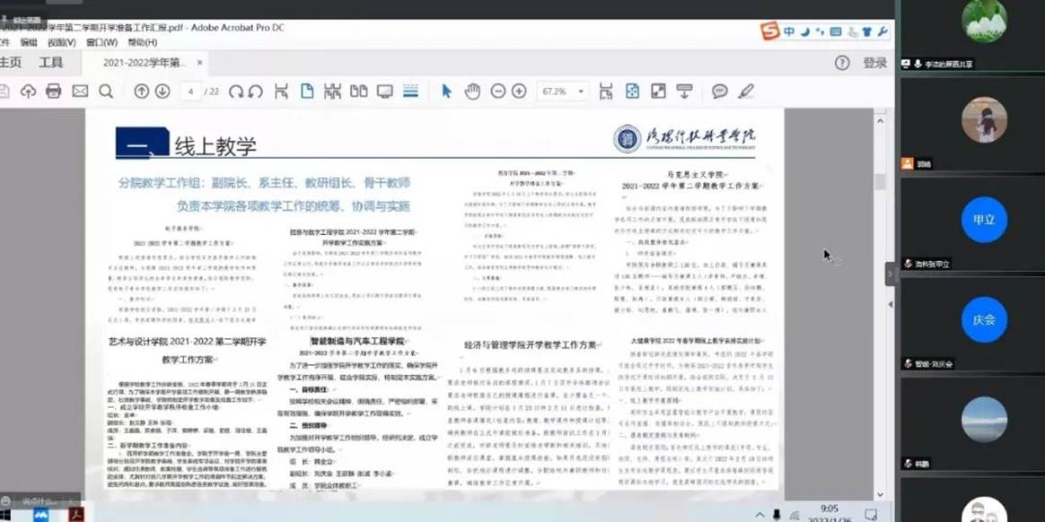The image size is (1045, 522).
Task: Click the Email PDF icon
Action: click(80, 91)
